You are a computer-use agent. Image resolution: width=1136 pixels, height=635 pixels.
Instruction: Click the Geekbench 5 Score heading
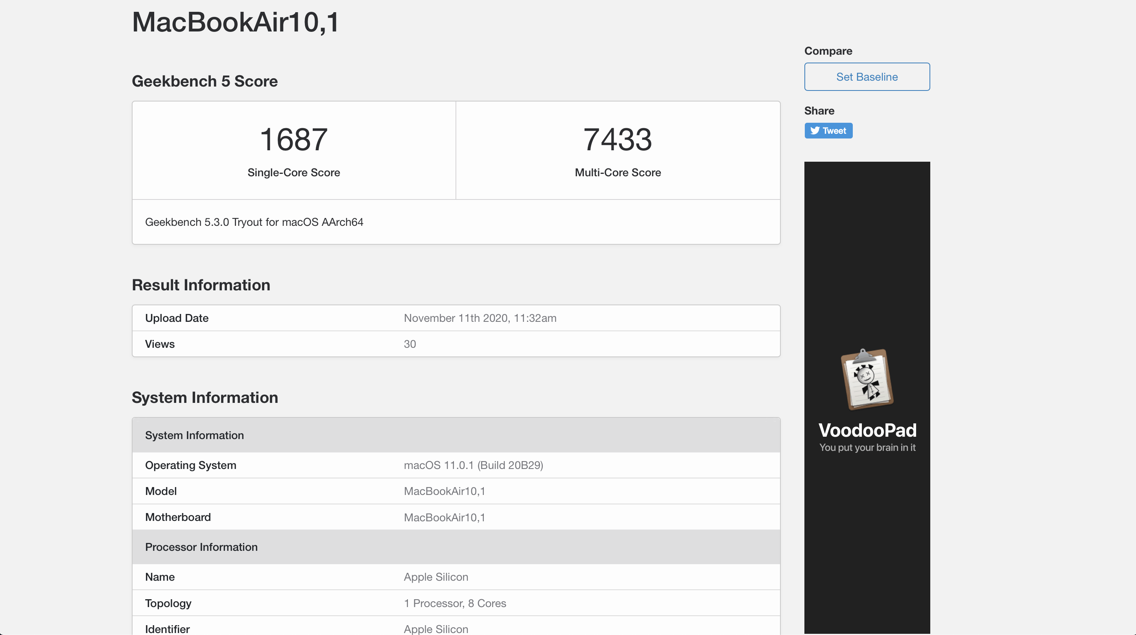click(x=205, y=81)
